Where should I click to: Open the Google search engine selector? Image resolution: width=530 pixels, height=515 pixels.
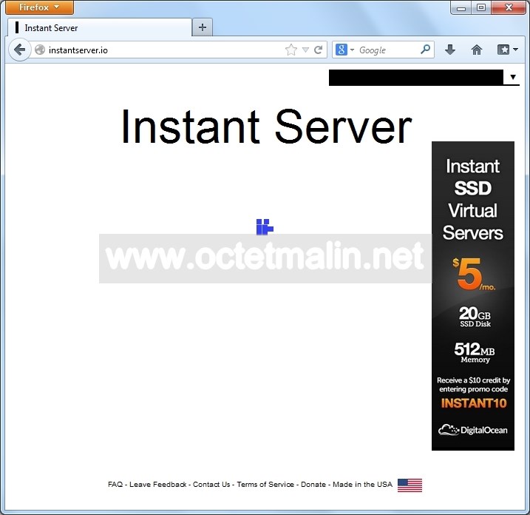tap(344, 50)
